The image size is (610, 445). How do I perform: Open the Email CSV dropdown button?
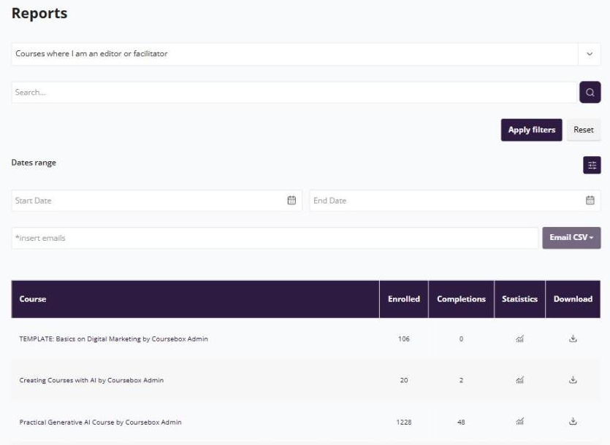[571, 238]
